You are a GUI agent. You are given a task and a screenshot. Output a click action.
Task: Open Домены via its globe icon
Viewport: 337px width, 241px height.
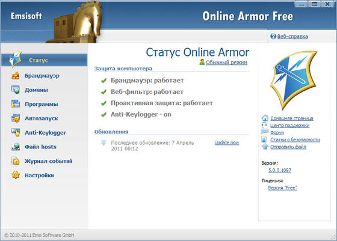coord(16,90)
